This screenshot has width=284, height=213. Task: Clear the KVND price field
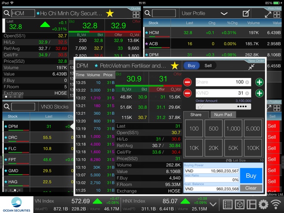point(247,93)
